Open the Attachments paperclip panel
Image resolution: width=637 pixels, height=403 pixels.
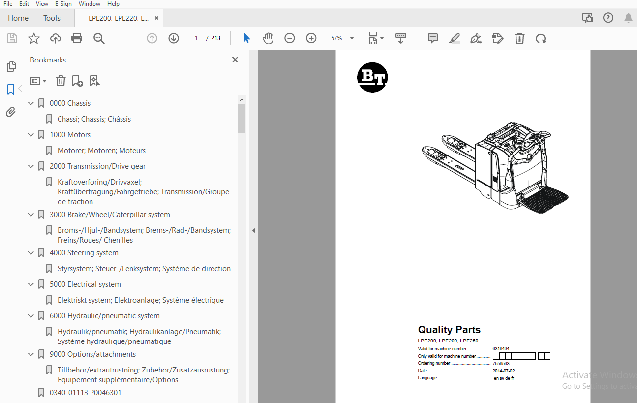[11, 112]
